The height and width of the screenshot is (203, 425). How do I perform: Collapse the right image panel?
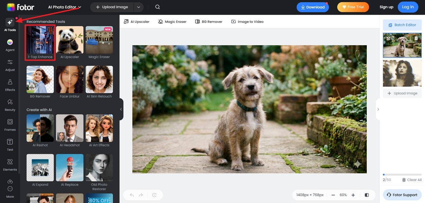tap(378, 109)
